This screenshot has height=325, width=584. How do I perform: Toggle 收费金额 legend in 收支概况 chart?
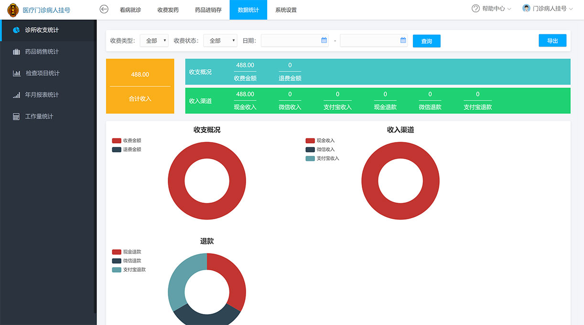tap(127, 141)
